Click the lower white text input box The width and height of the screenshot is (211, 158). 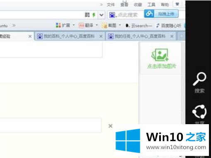(51, 125)
